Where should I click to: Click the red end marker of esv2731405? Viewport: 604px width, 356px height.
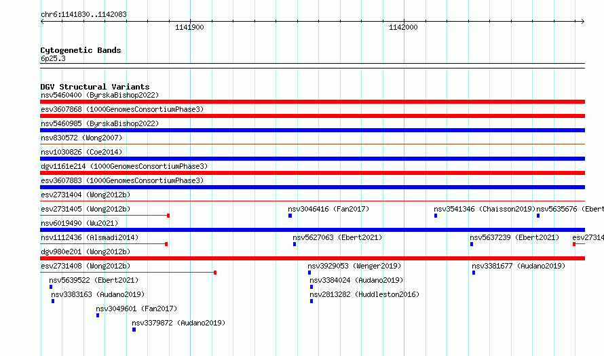tap(168, 216)
